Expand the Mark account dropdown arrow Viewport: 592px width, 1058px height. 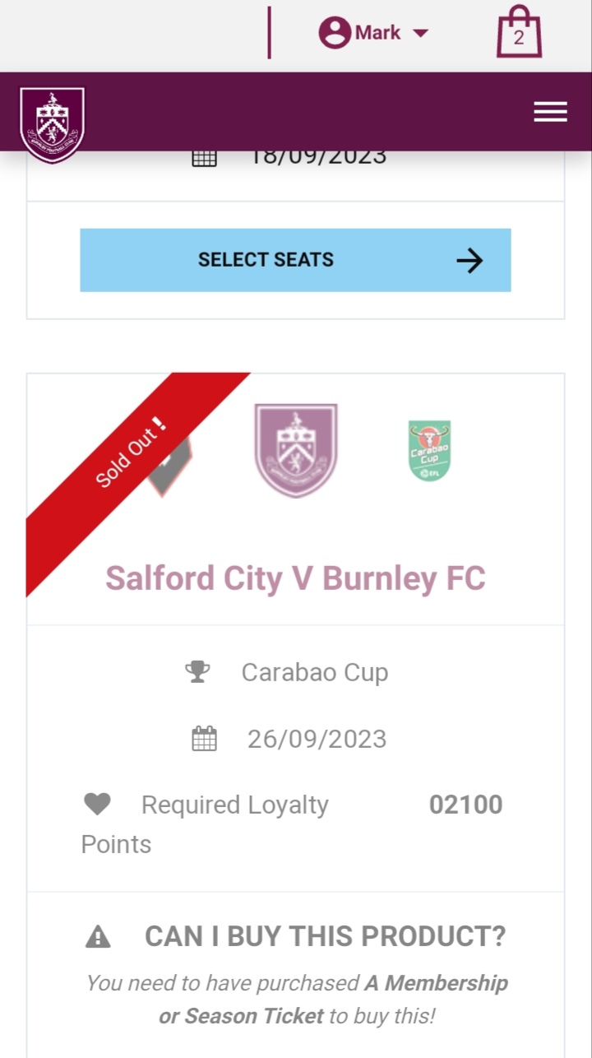[420, 33]
